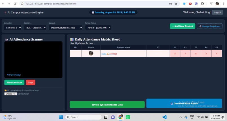Toggle swati's P3 attendance cell
This screenshot has width=227, height=121.
pos(196,53)
